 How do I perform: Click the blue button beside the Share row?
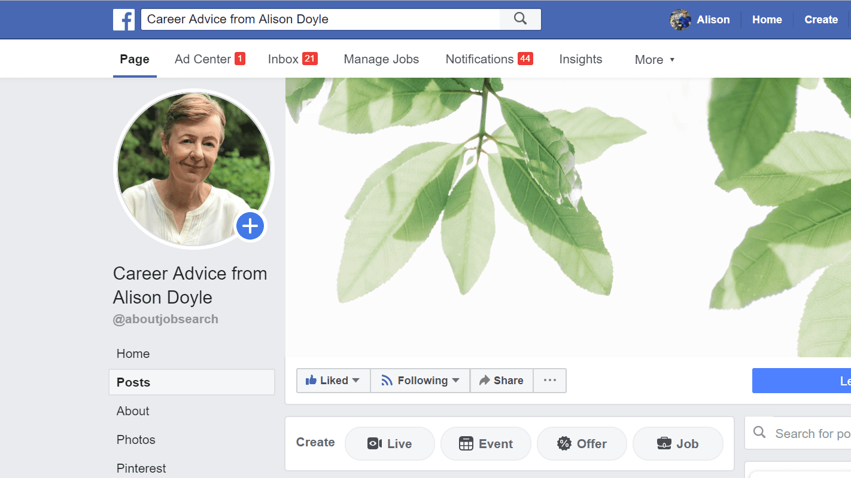pyautogui.click(x=801, y=381)
